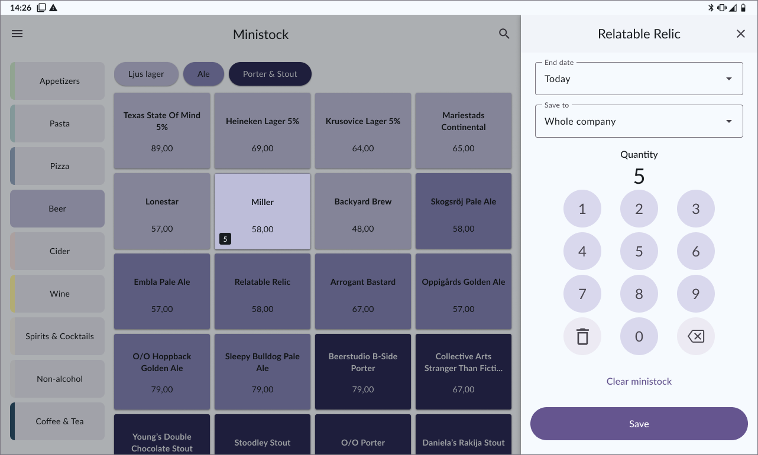Select the Porter & Stout filter chip
This screenshot has height=455, width=758.
(x=270, y=74)
